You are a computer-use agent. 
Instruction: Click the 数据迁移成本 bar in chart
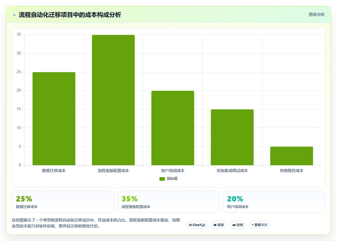click(x=54, y=119)
